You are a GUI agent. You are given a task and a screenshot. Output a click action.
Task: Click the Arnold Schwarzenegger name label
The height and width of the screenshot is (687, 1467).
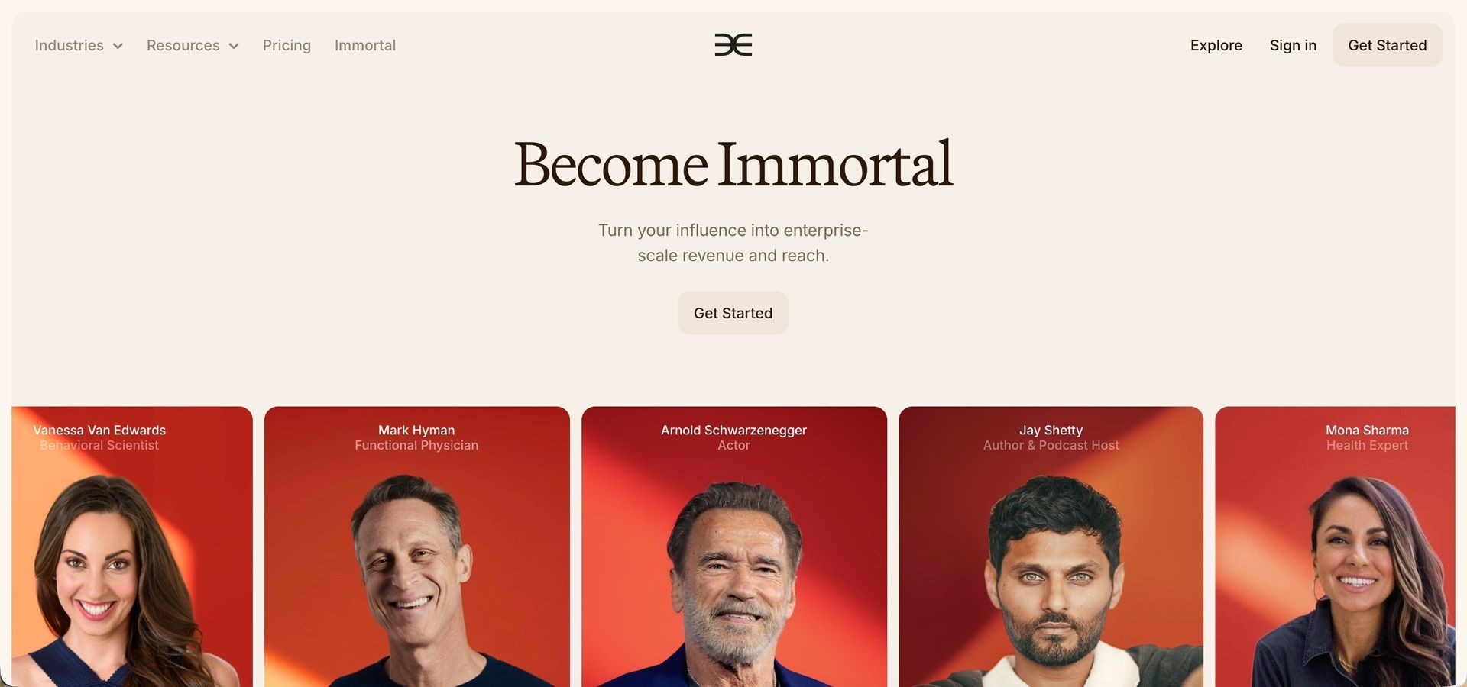(x=733, y=431)
